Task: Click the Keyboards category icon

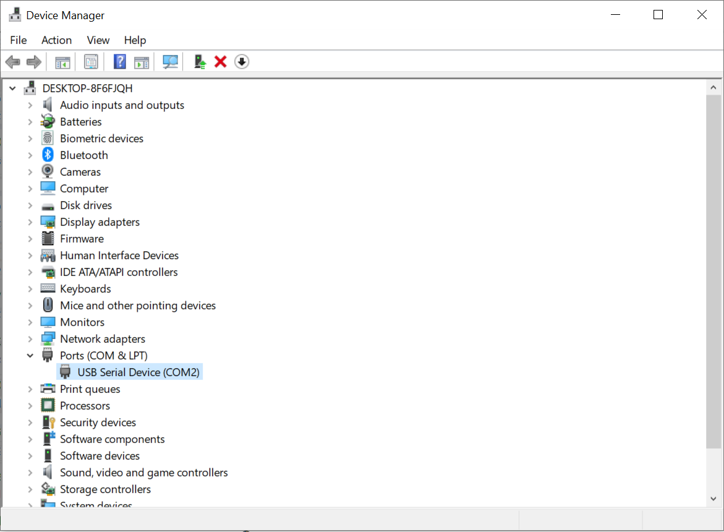Action: pyautogui.click(x=48, y=288)
